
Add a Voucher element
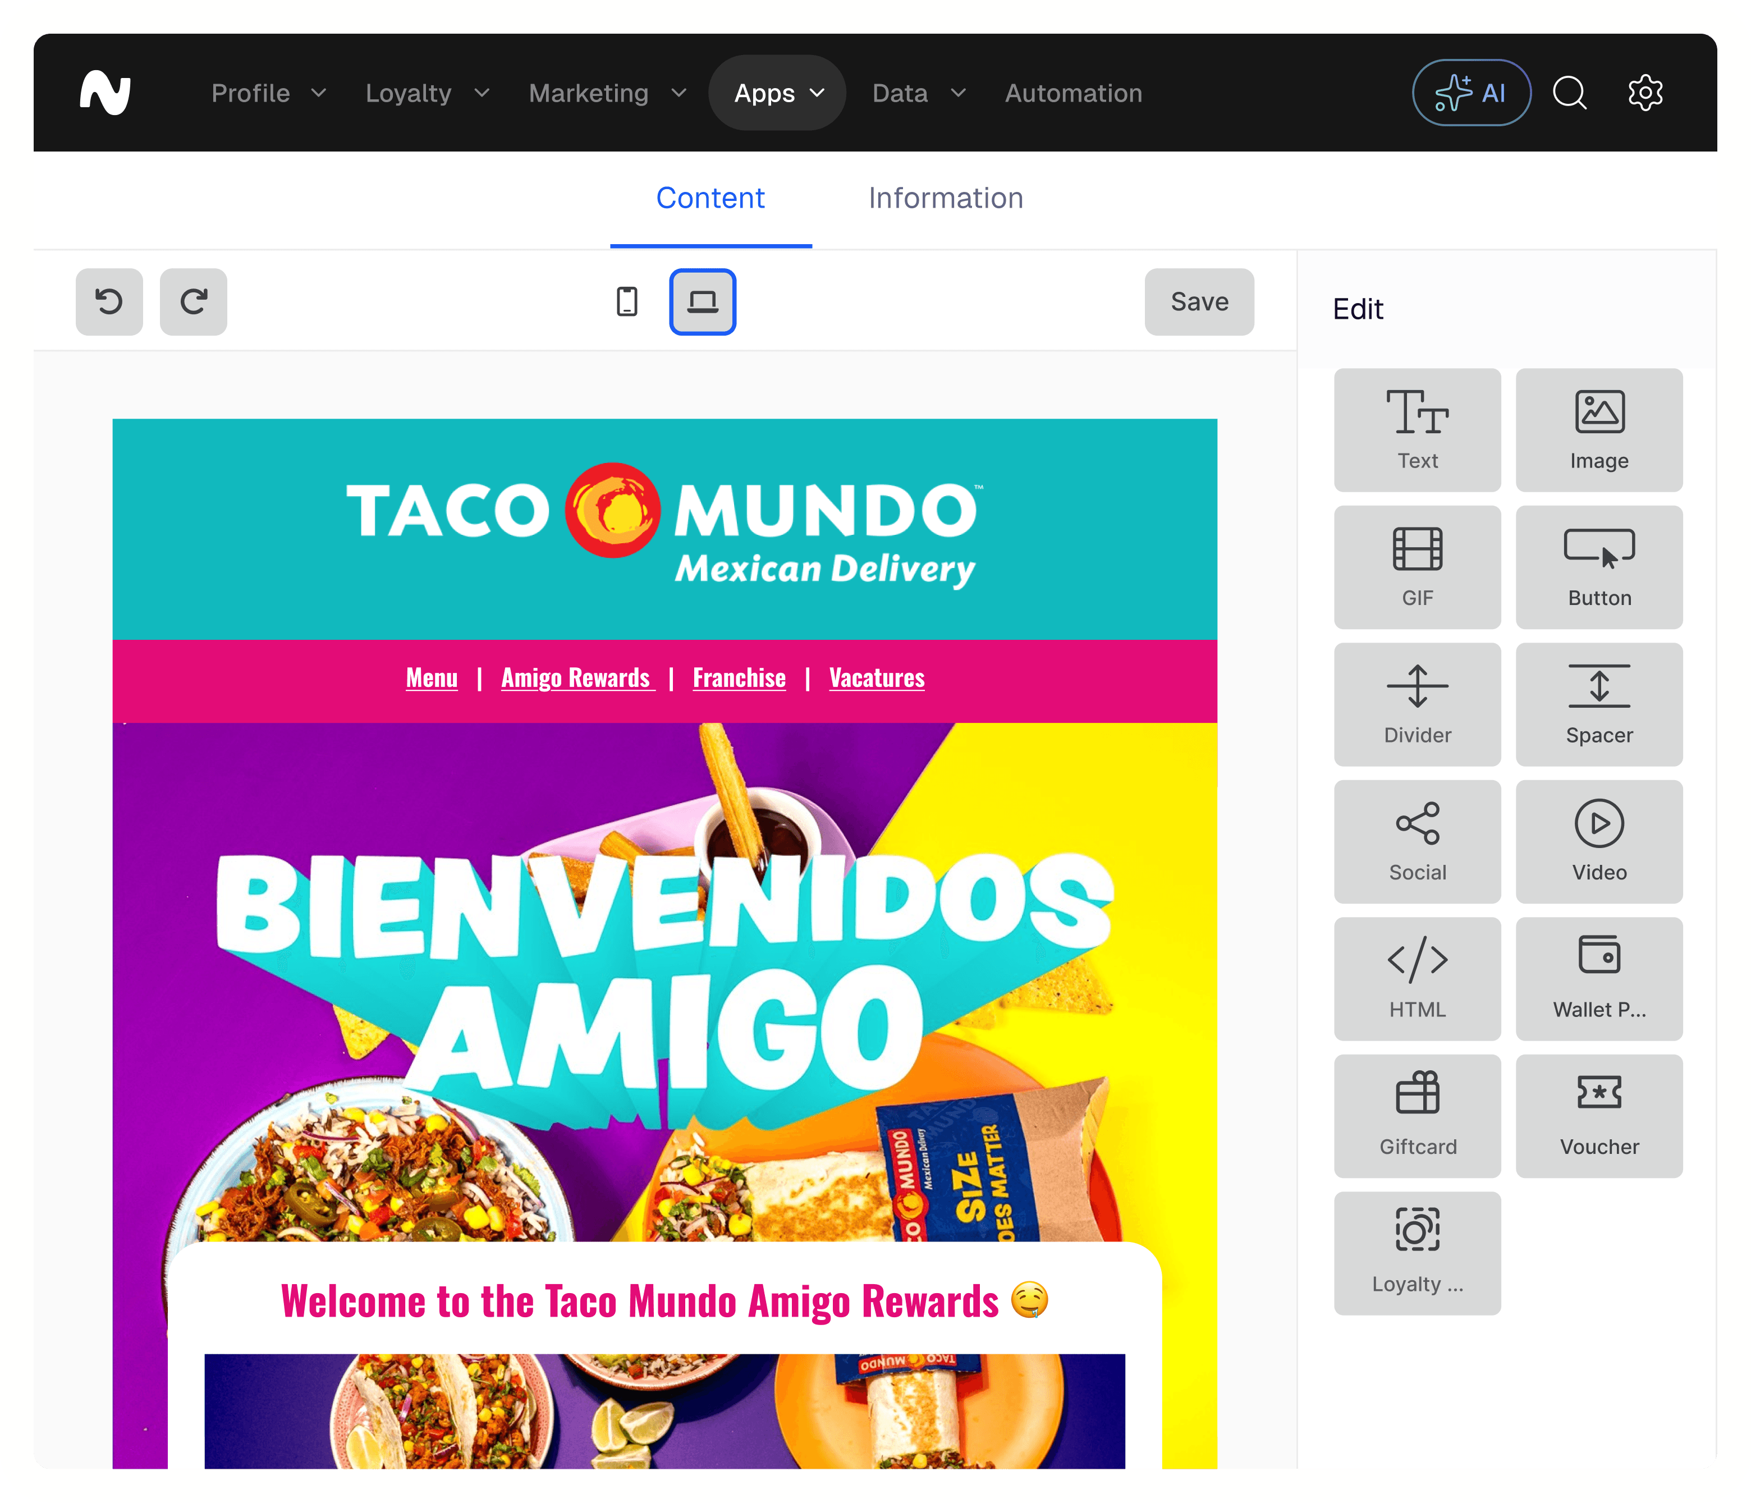1598,1115
